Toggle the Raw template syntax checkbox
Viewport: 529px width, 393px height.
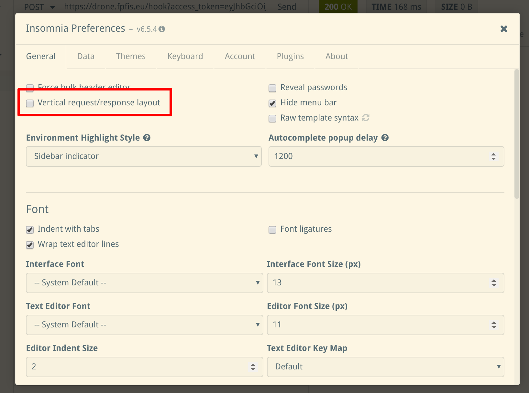coord(272,119)
